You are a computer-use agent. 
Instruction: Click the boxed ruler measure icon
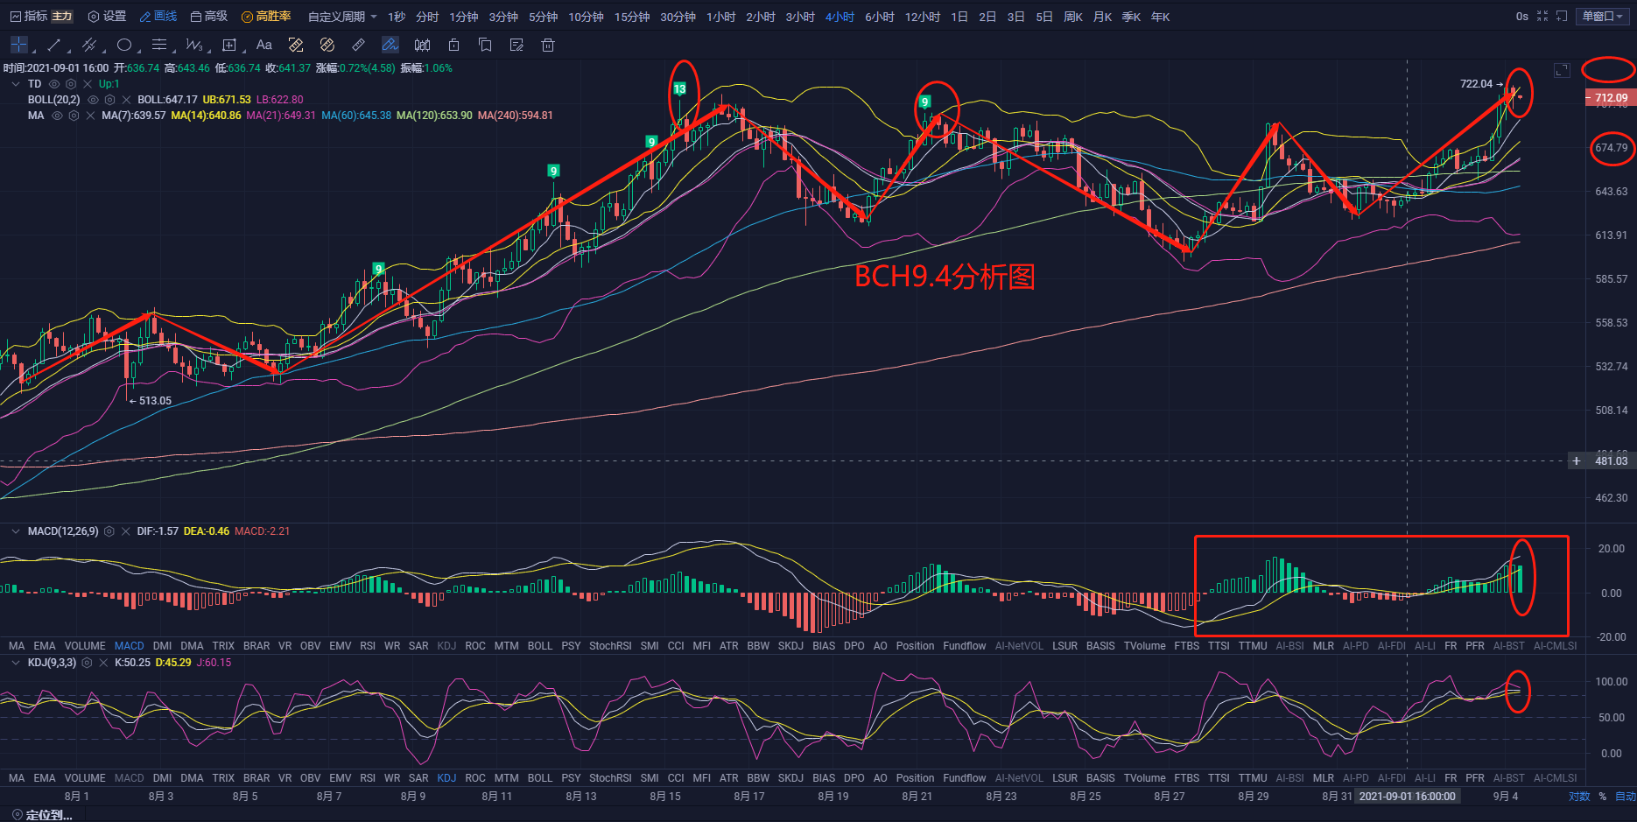(296, 45)
